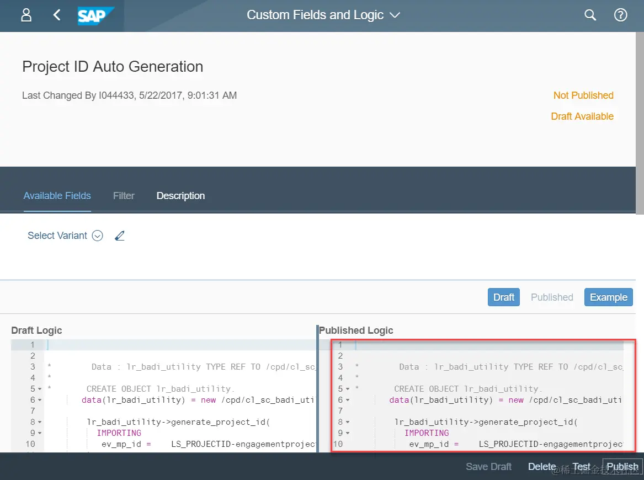Image resolution: width=644 pixels, height=480 pixels.
Task: Select the Example view button
Action: coord(608,297)
